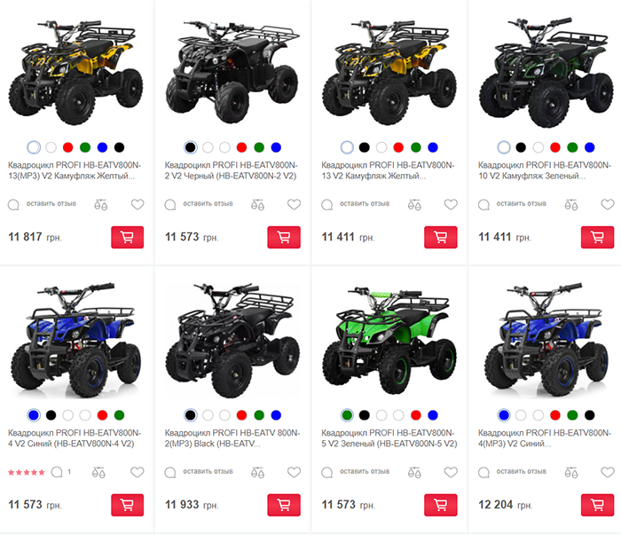Open Квадроцикл PROFI HB-EATV800N-2 V2 Черный title link

coord(231,170)
